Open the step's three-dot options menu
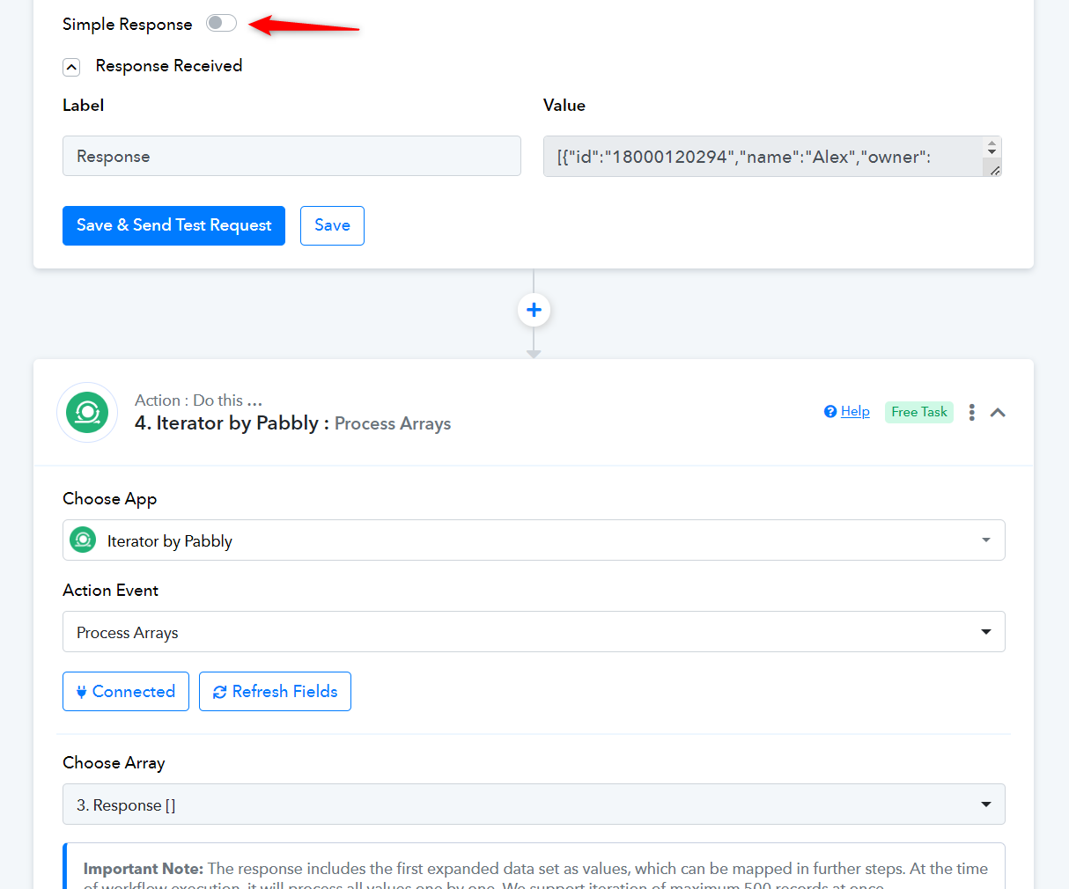 pos(972,412)
